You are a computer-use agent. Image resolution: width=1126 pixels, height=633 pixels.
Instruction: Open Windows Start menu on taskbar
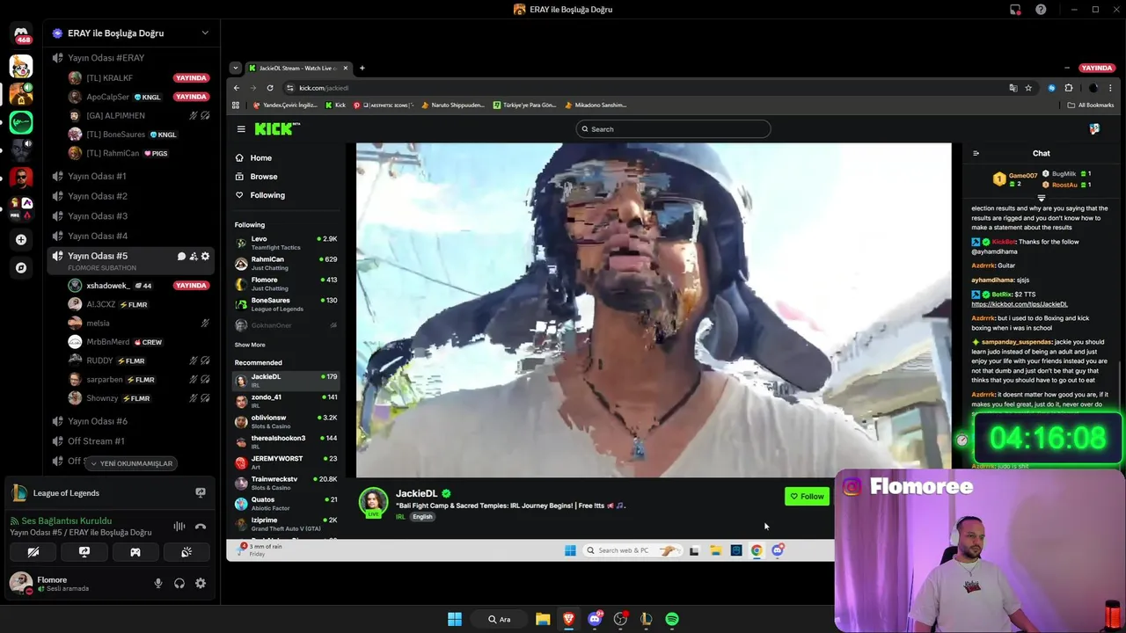click(x=455, y=619)
